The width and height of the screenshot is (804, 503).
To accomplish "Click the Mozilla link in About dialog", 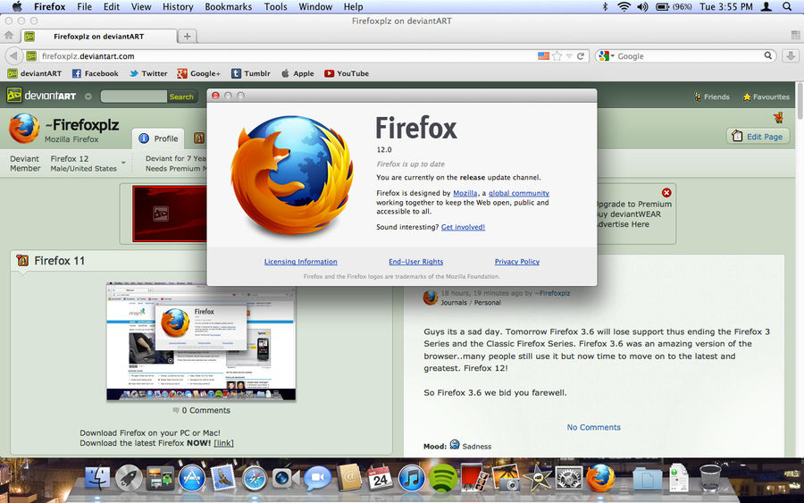I will tap(465, 193).
